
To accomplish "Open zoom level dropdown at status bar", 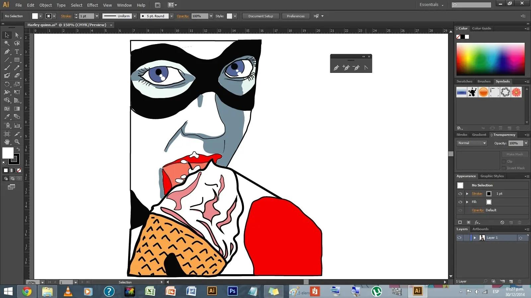I will tap(42, 282).
